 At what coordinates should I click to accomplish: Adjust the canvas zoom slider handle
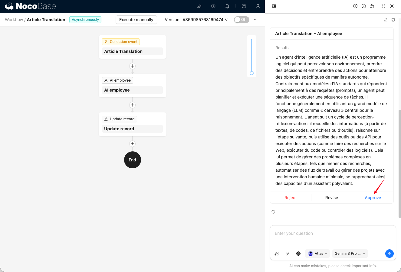click(251, 73)
